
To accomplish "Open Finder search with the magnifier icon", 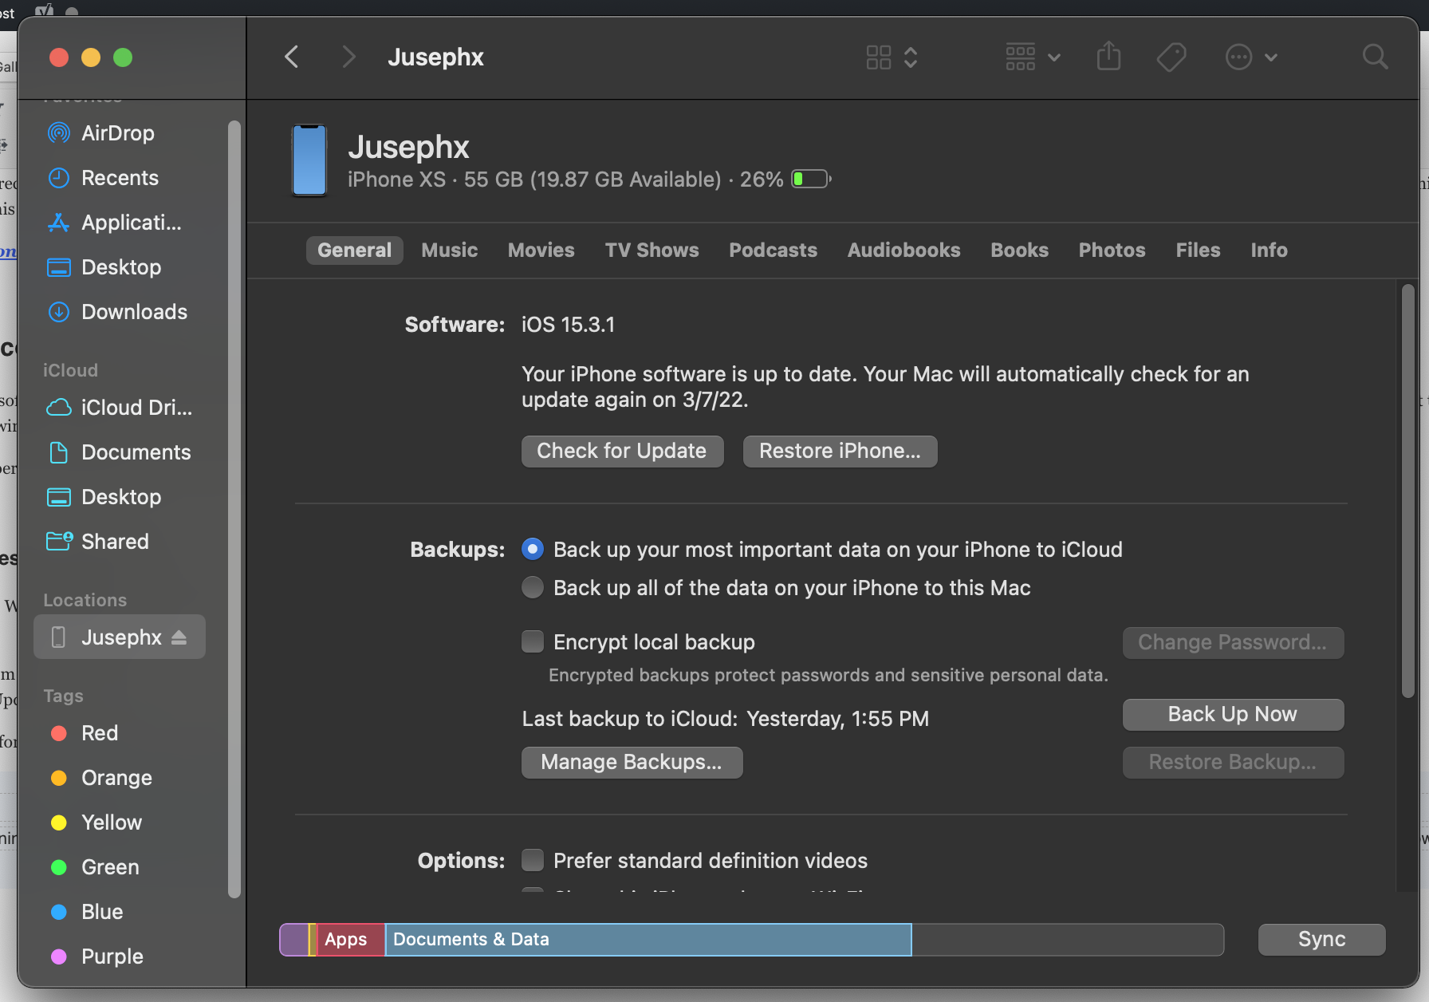I will (1375, 57).
